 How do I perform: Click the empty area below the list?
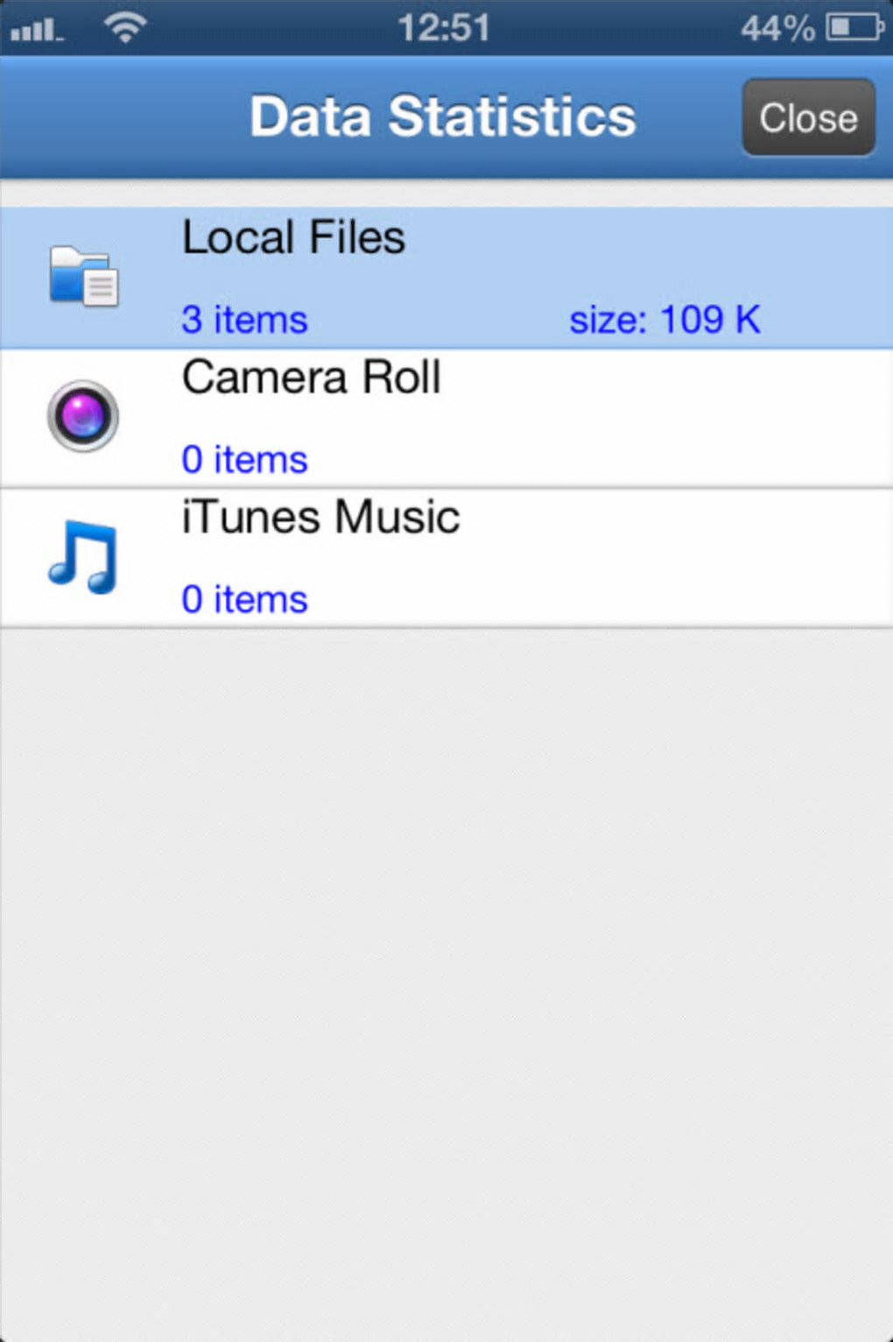[x=446, y=964]
